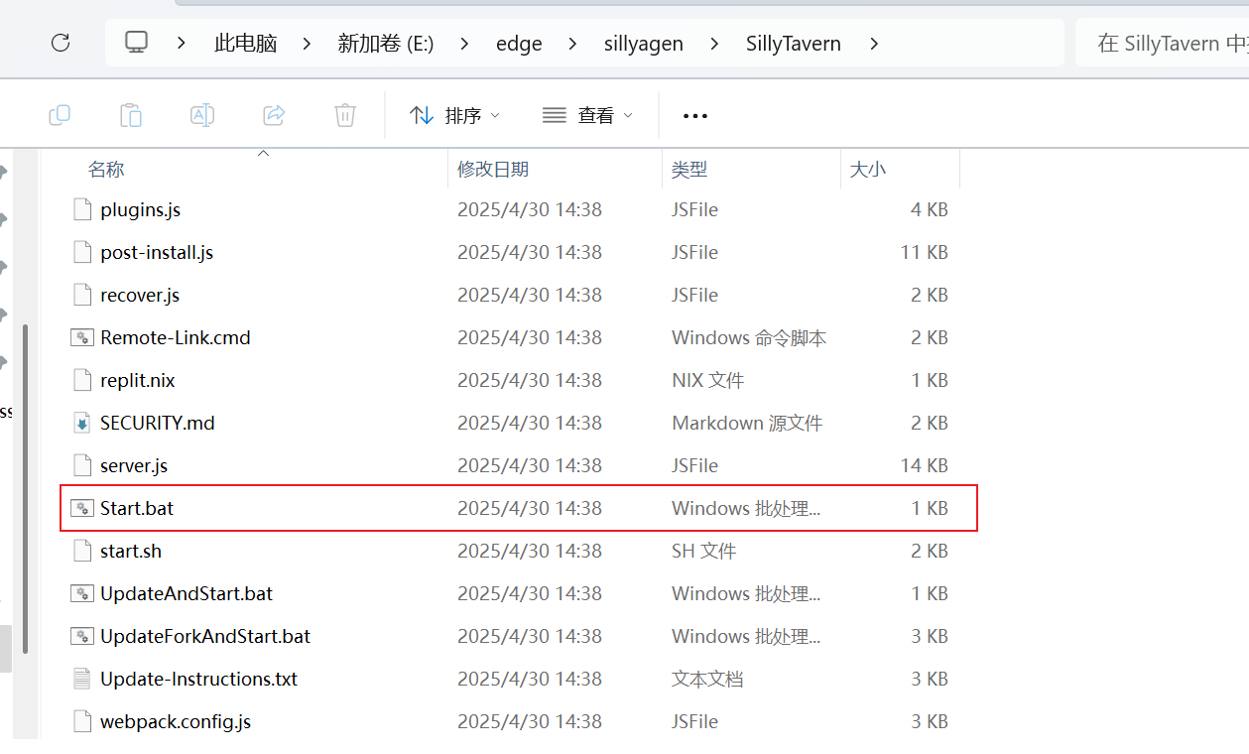Open the 排序 sort dropdown

pyautogui.click(x=454, y=116)
